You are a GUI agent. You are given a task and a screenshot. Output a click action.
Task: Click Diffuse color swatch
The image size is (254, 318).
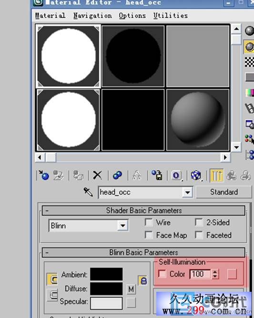coord(106,288)
